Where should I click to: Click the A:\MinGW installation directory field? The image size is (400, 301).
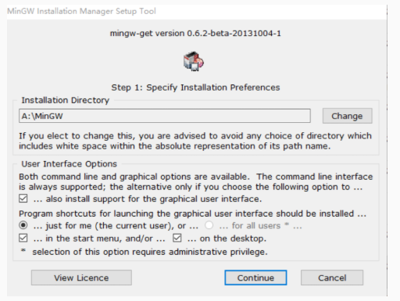165,116
